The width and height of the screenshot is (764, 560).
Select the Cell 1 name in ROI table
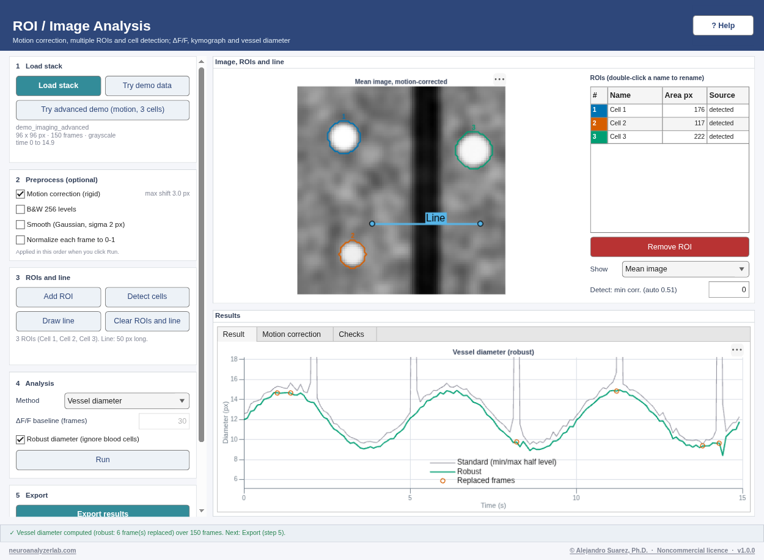pos(635,110)
